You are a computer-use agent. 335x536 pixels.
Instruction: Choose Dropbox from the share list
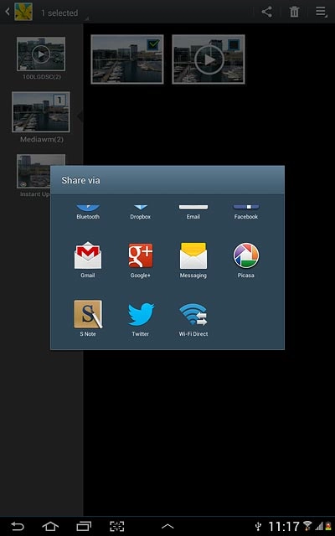pyautogui.click(x=140, y=212)
